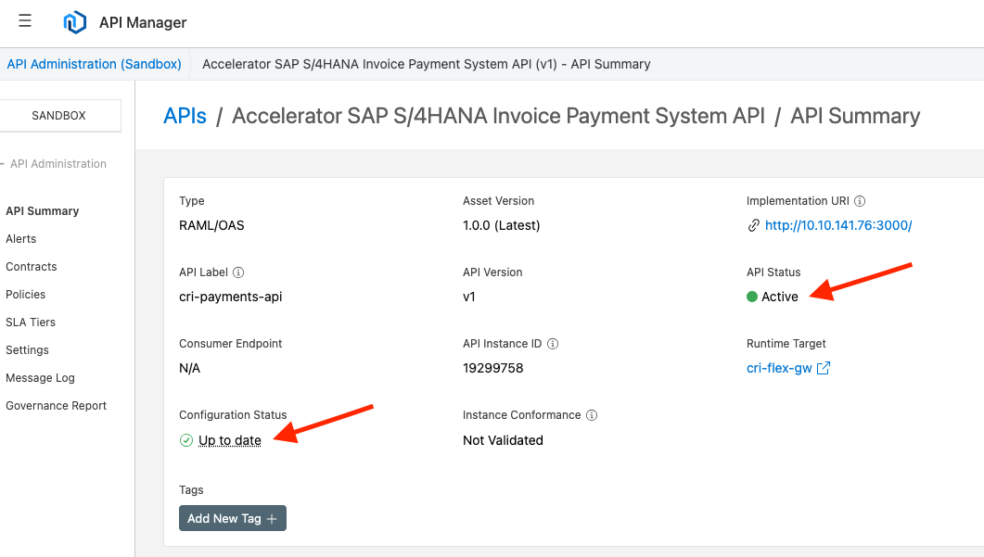Open Message Log in the sidebar
The height and width of the screenshot is (557, 984).
point(40,378)
